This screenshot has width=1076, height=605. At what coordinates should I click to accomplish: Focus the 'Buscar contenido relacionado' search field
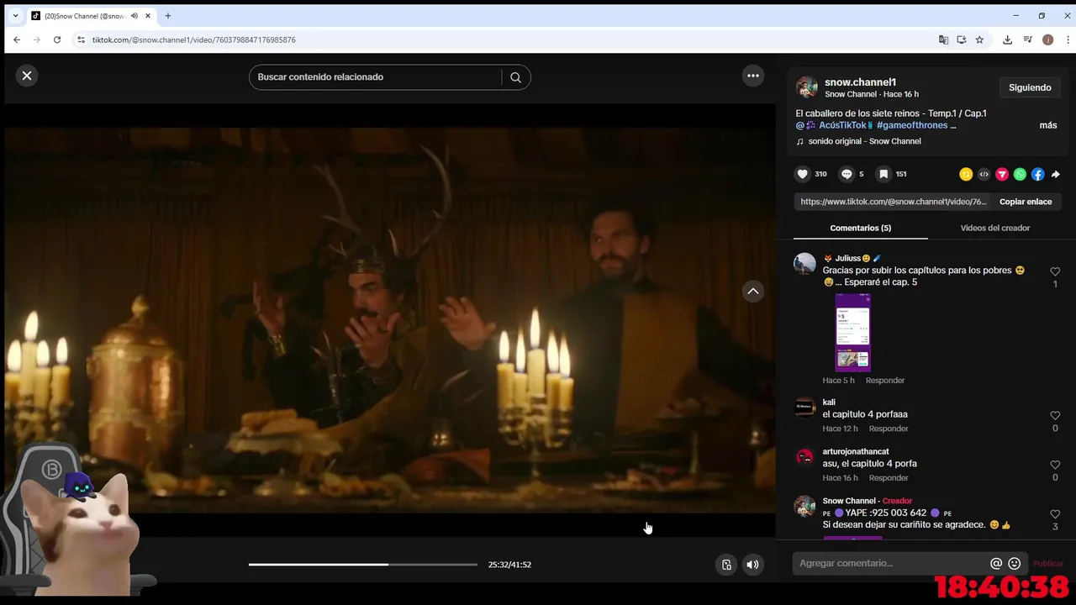coord(375,77)
